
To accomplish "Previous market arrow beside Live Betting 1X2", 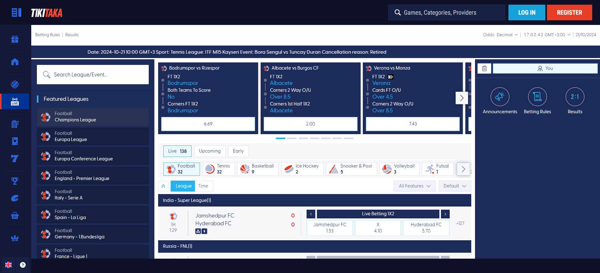I will [x=311, y=214].
